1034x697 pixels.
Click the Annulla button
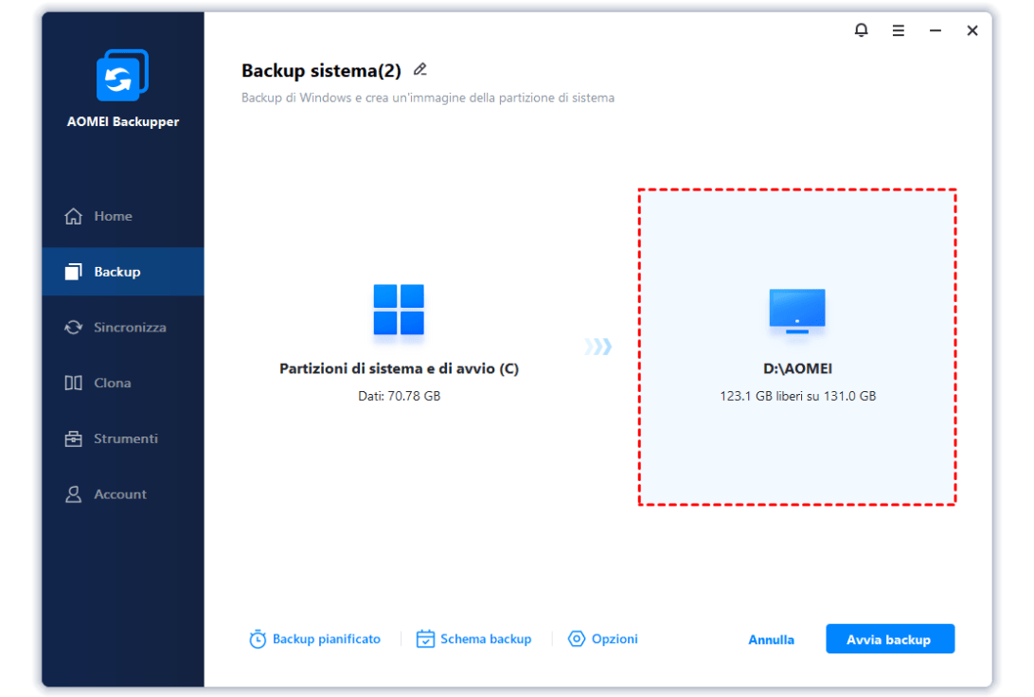tap(771, 639)
